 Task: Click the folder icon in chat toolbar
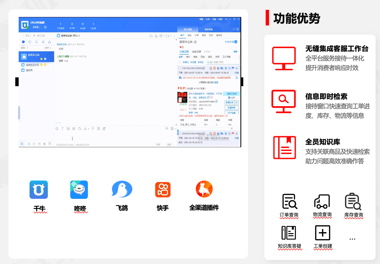[79, 129]
